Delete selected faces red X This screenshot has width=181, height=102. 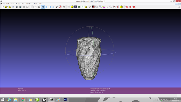(130, 7)
